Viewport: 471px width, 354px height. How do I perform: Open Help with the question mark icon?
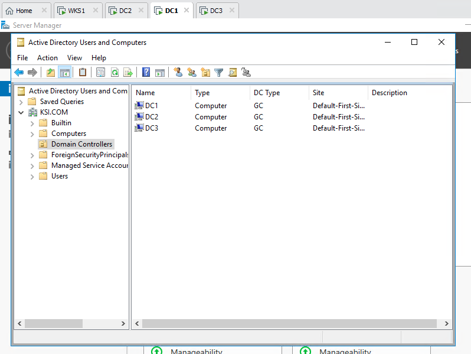coord(146,73)
